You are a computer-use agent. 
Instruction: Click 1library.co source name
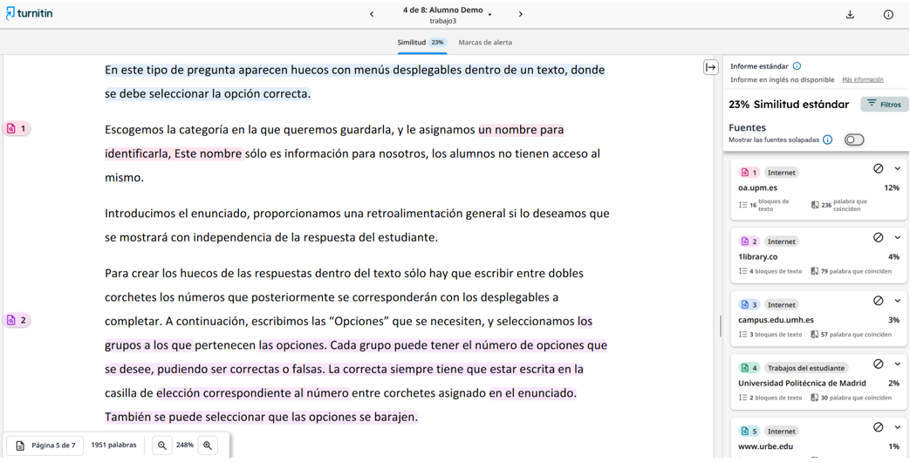[x=758, y=256]
